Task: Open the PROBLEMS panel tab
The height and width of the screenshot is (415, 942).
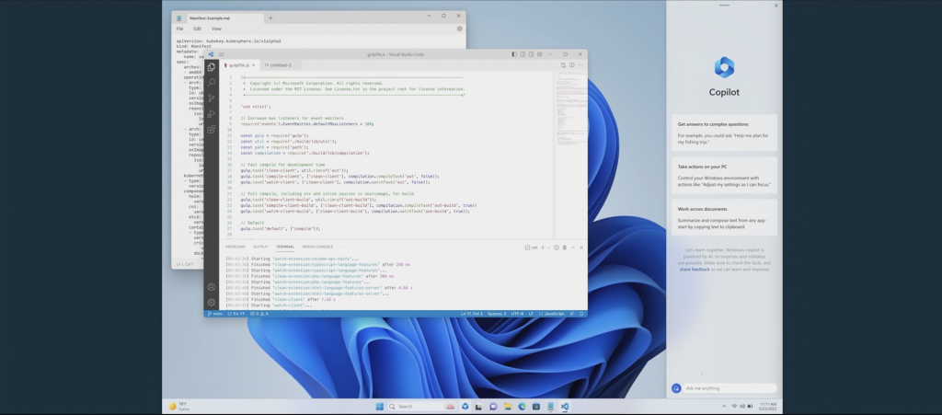Action: point(235,247)
